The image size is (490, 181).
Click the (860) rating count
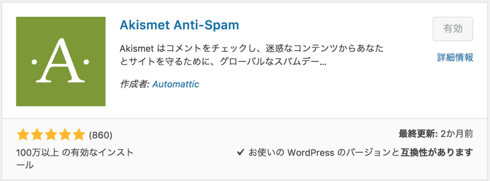[100, 135]
